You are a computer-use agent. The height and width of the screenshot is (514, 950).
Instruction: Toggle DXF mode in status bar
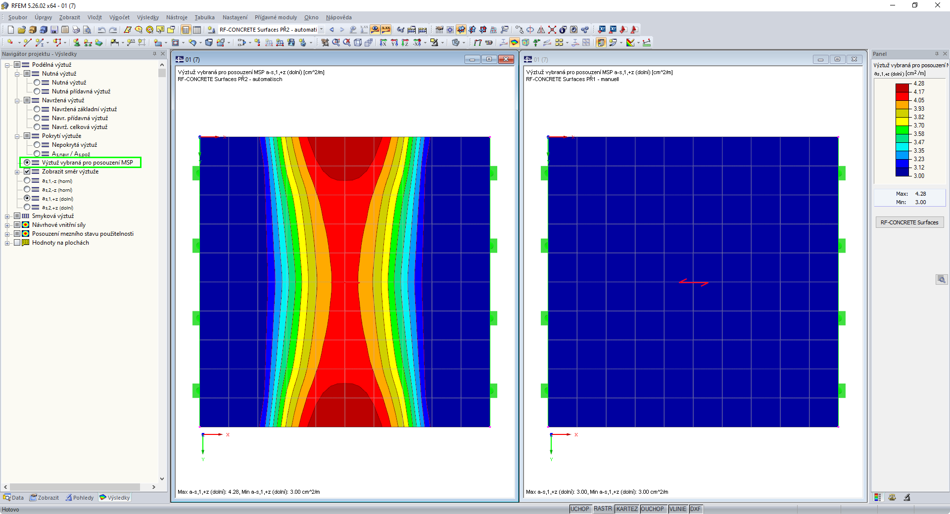[x=695, y=509]
